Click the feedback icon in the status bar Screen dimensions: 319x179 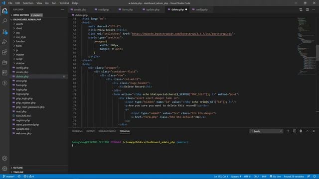coord(309,177)
